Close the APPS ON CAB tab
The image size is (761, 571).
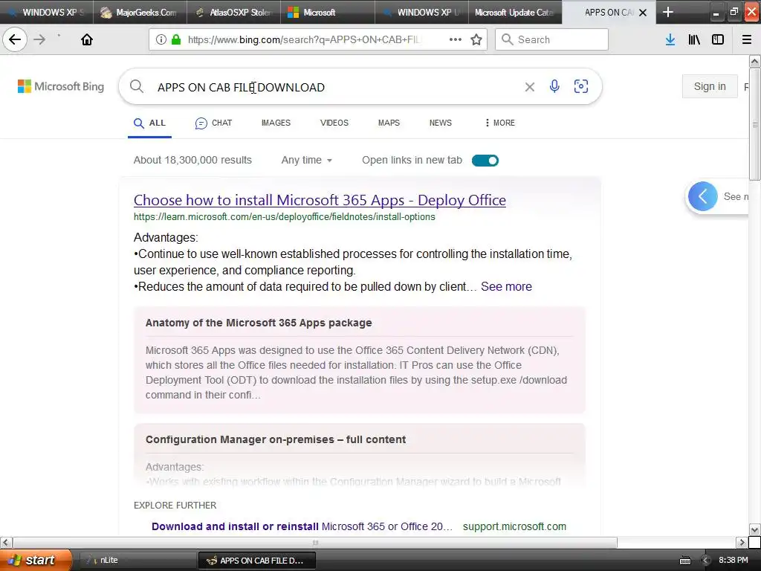point(643,13)
